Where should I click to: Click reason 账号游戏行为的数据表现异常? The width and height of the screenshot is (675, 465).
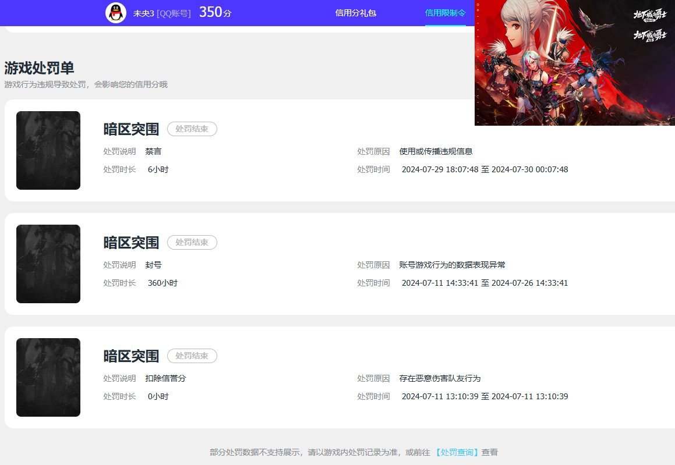click(452, 265)
